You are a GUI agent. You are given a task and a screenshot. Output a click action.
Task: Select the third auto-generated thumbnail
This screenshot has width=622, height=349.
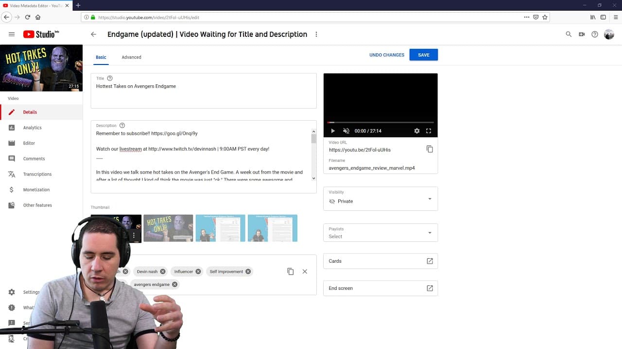pyautogui.click(x=221, y=228)
